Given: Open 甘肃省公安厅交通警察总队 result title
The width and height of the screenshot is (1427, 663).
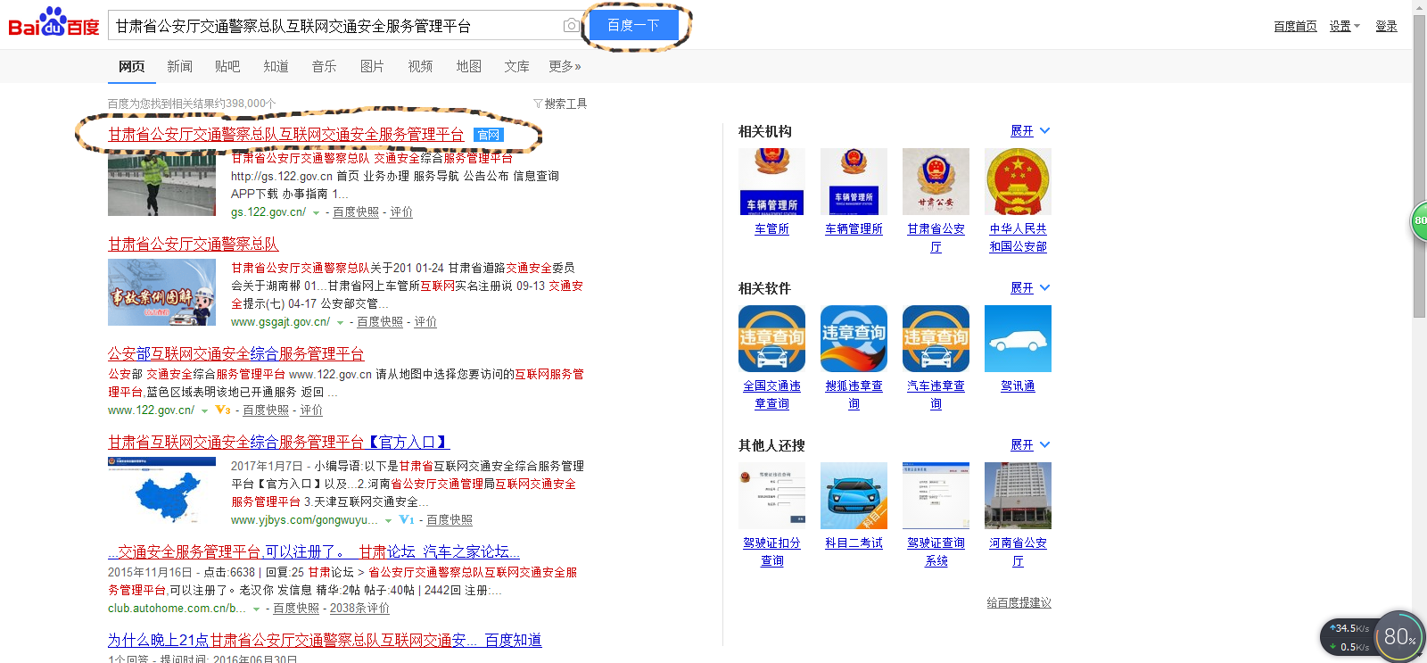Looking at the screenshot, I should [x=194, y=244].
